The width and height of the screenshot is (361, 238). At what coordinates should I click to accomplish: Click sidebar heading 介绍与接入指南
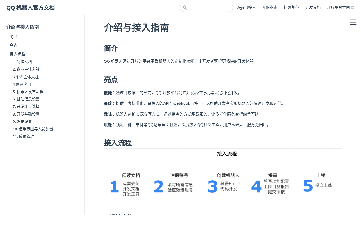[22, 27]
